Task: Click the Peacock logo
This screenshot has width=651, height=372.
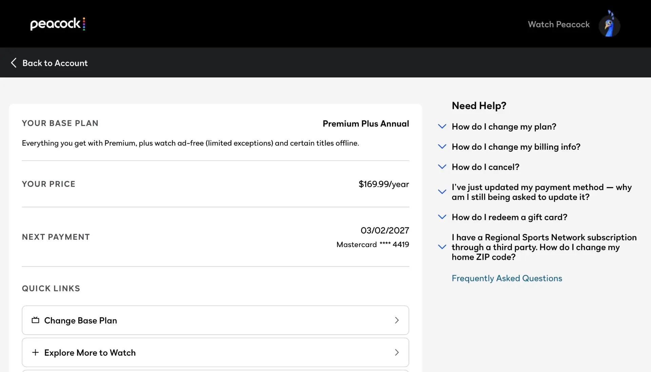Action: point(58,24)
